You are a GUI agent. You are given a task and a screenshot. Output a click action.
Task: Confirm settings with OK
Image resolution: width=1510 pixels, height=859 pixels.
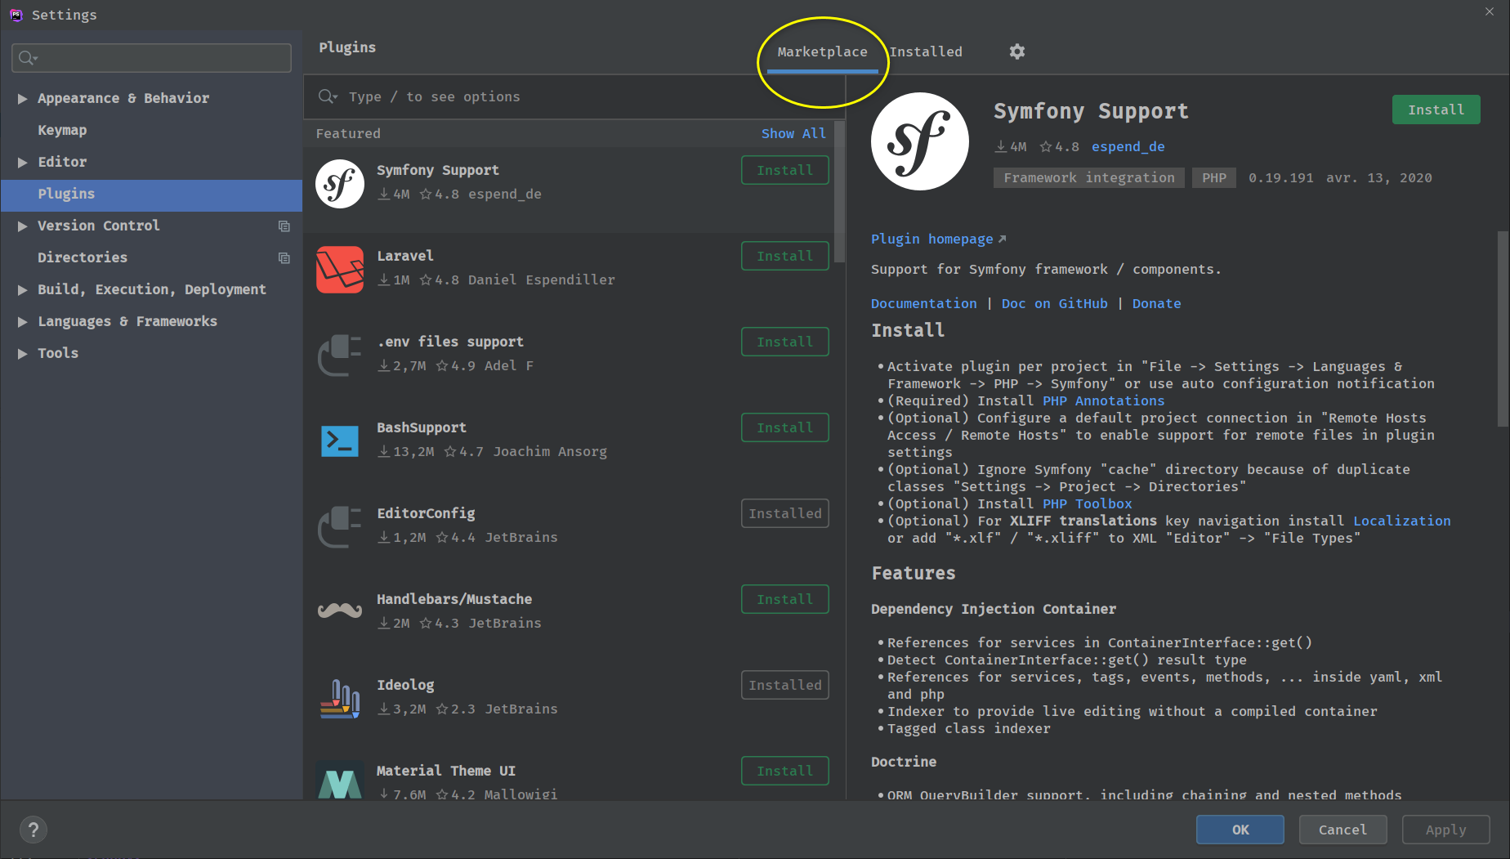tap(1240, 830)
